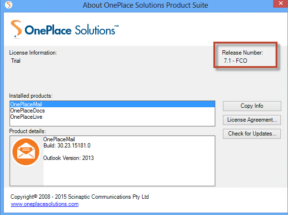
Task: Click the 7.1 - FCO release value
Action: [x=235, y=61]
